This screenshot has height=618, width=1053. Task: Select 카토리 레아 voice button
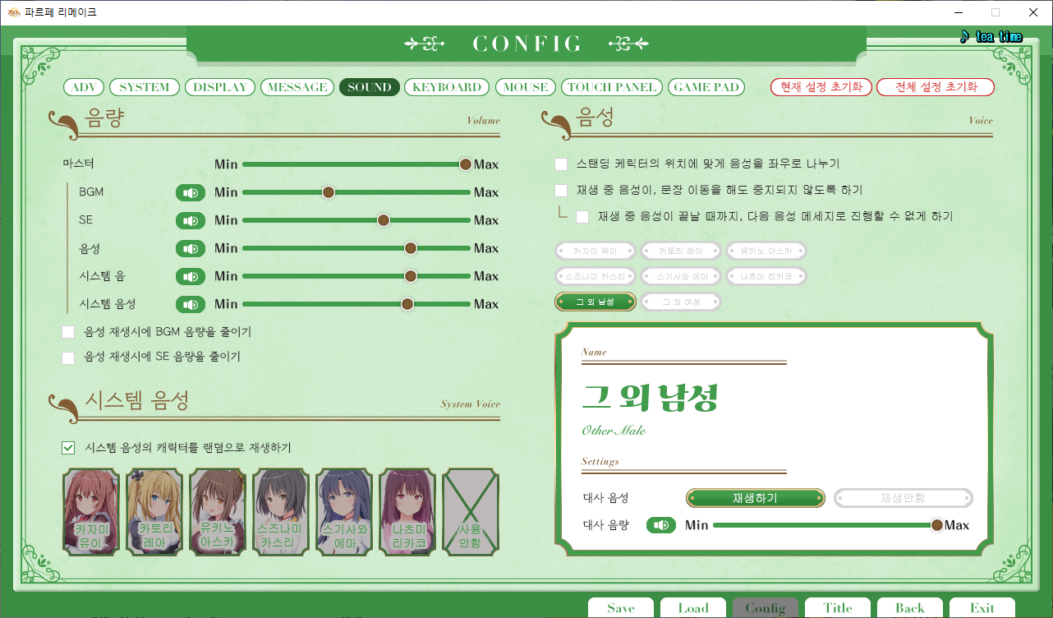tap(681, 251)
